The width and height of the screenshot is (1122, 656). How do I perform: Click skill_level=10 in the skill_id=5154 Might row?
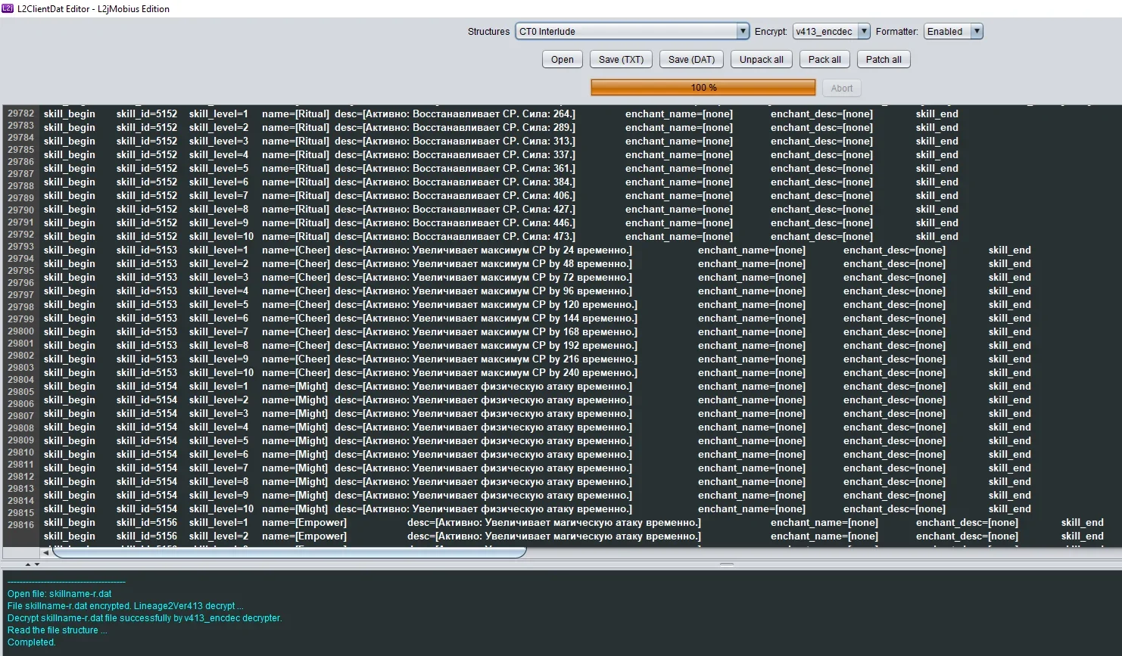[x=221, y=509]
